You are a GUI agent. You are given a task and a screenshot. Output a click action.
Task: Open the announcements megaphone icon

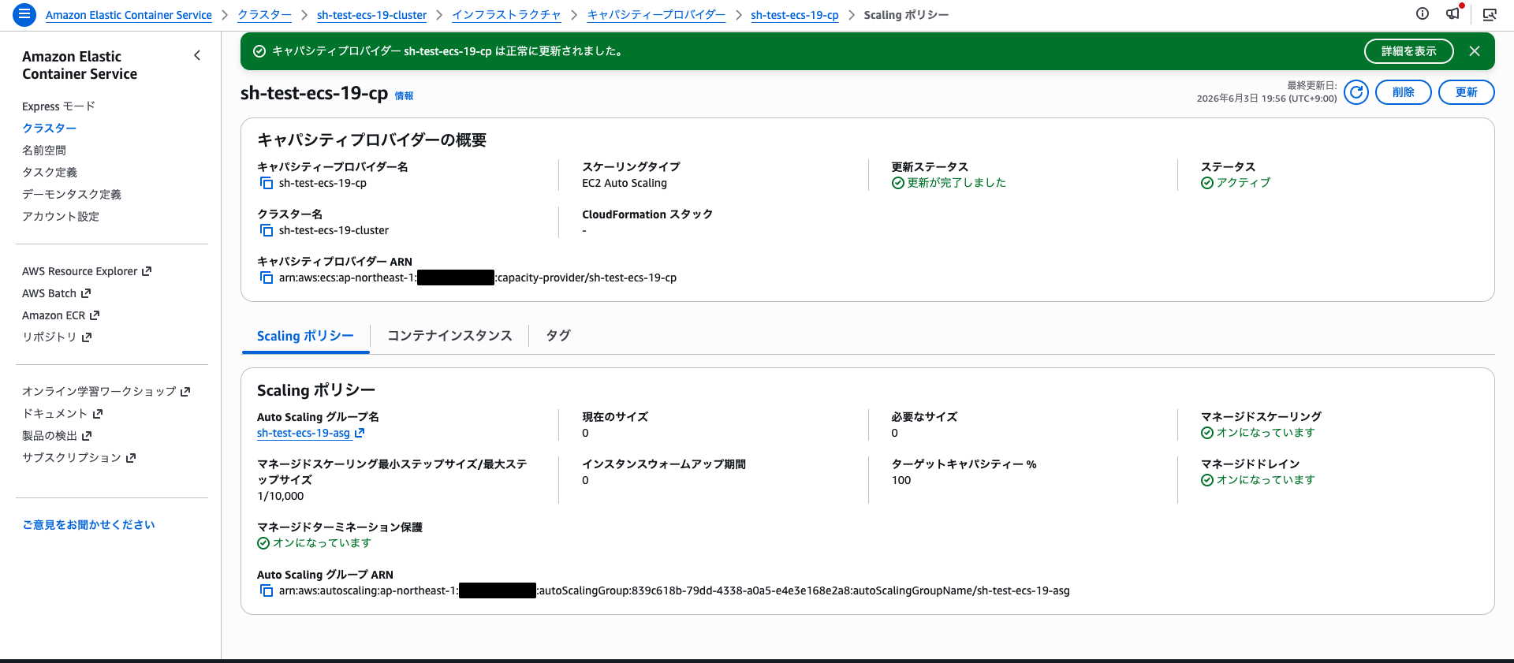(1453, 13)
